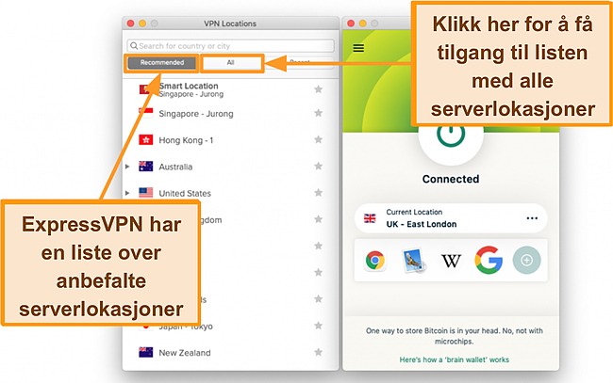Open the location options three-dots menu
The width and height of the screenshot is (613, 383).
pos(532,218)
